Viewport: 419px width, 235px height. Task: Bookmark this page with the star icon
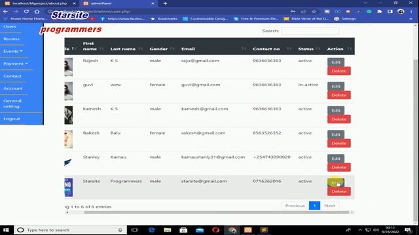(314, 12)
